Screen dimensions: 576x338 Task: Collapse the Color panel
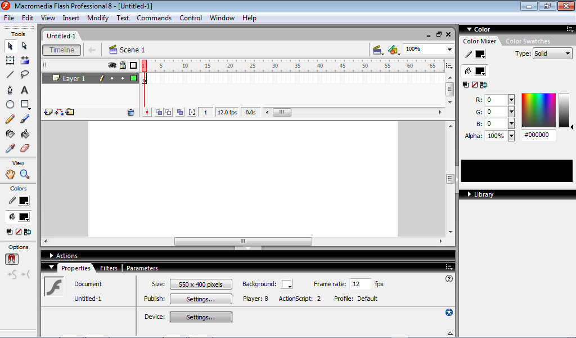point(469,29)
